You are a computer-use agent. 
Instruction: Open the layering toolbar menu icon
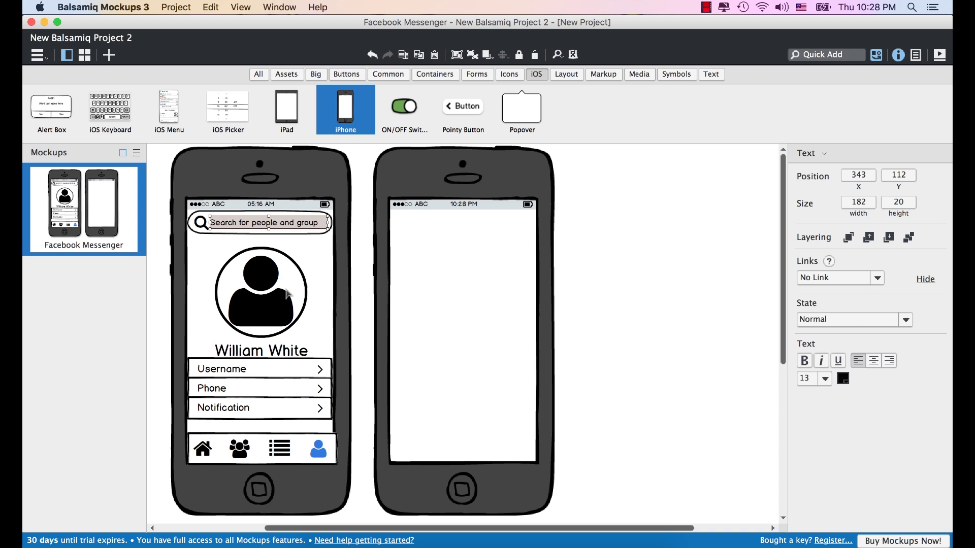488,55
